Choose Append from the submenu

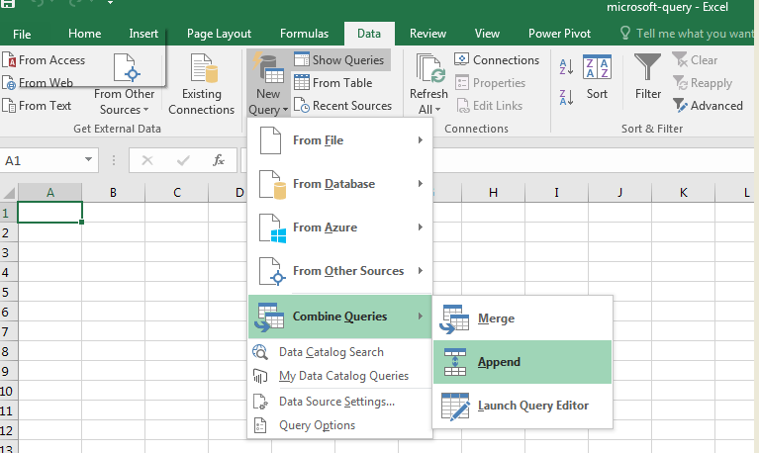pyautogui.click(x=522, y=362)
